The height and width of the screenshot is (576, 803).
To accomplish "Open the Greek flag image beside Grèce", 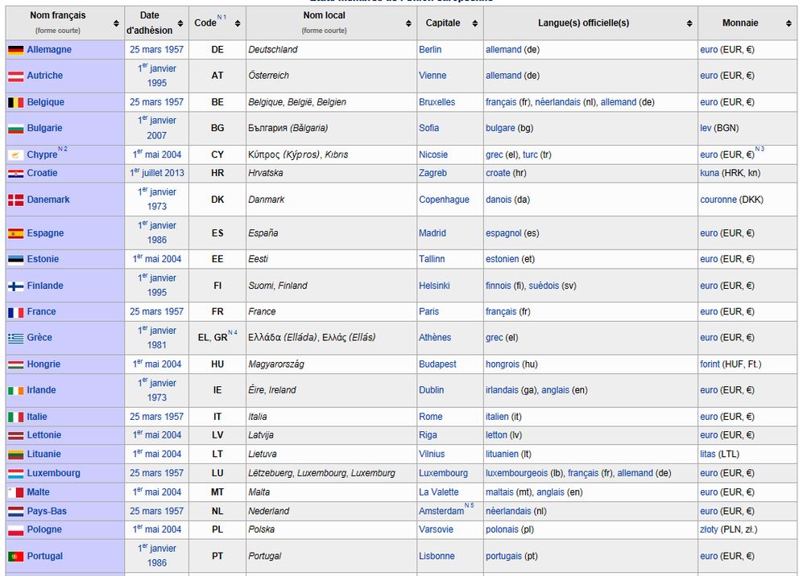I will click(x=16, y=338).
